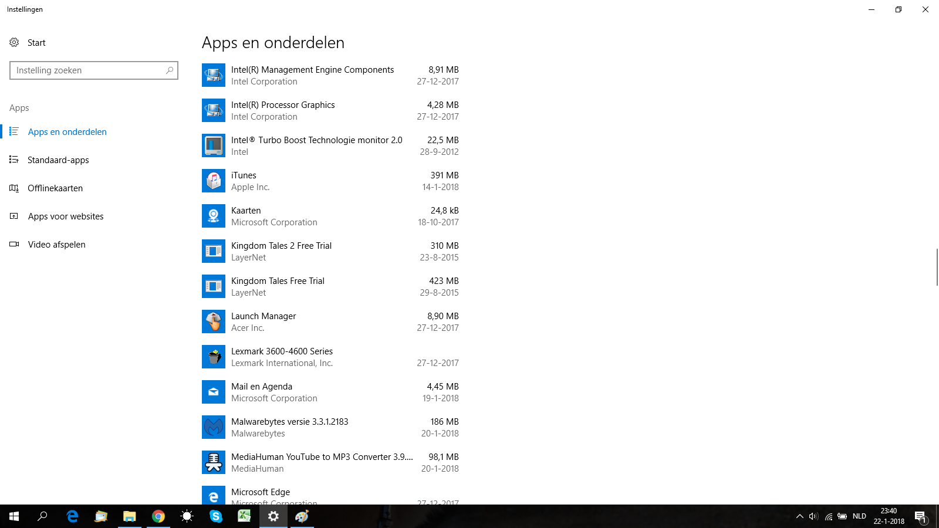Open the sun brightness app in taskbar

pyautogui.click(x=187, y=516)
